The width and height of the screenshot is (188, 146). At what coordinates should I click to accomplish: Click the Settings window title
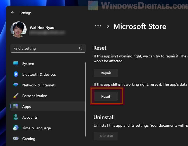point(26,13)
